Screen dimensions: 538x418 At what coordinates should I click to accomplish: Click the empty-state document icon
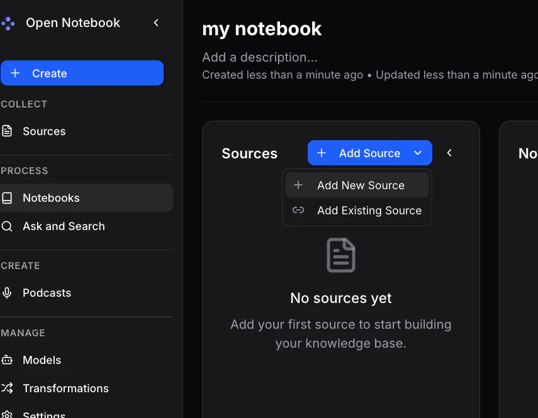click(x=340, y=255)
